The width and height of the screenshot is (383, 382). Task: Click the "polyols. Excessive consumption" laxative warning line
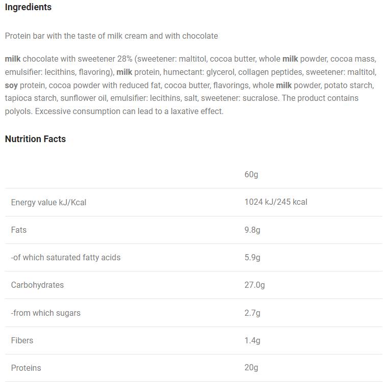pyautogui.click(x=114, y=111)
